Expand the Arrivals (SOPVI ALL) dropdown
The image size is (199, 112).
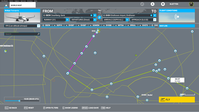127,20
